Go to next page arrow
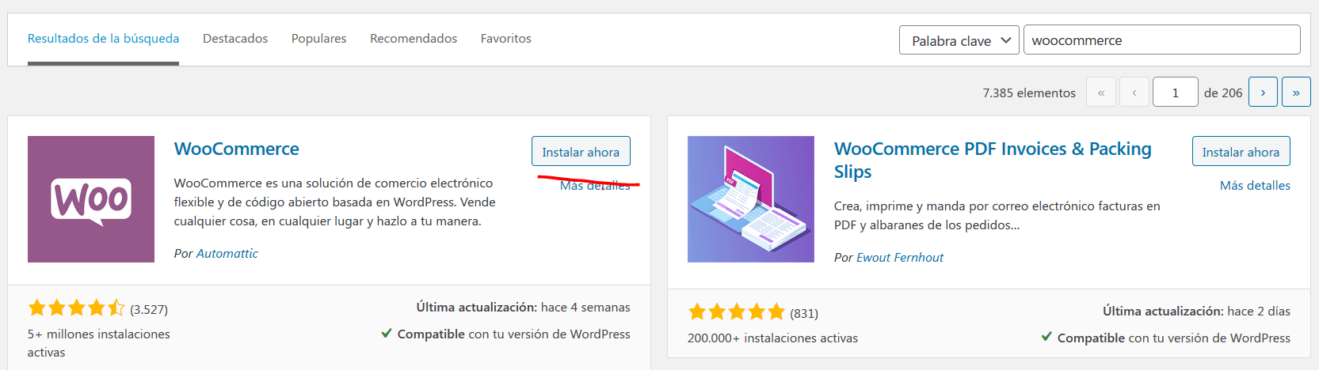1319x370 pixels. click(1263, 92)
